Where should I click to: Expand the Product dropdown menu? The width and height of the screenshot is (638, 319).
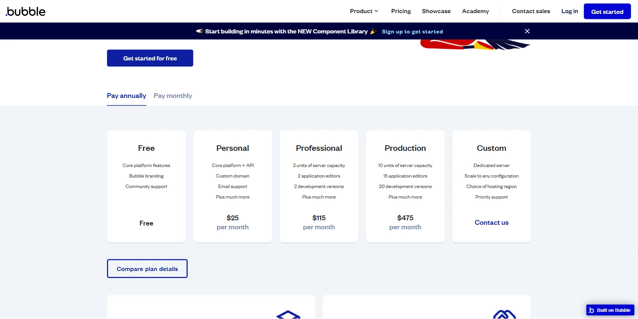(x=364, y=11)
